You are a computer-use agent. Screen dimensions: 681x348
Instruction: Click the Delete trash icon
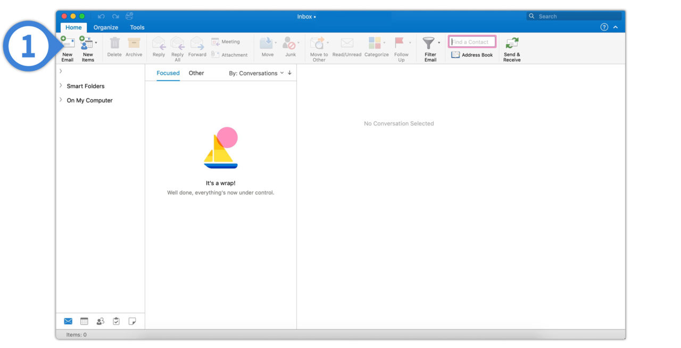coord(114,43)
